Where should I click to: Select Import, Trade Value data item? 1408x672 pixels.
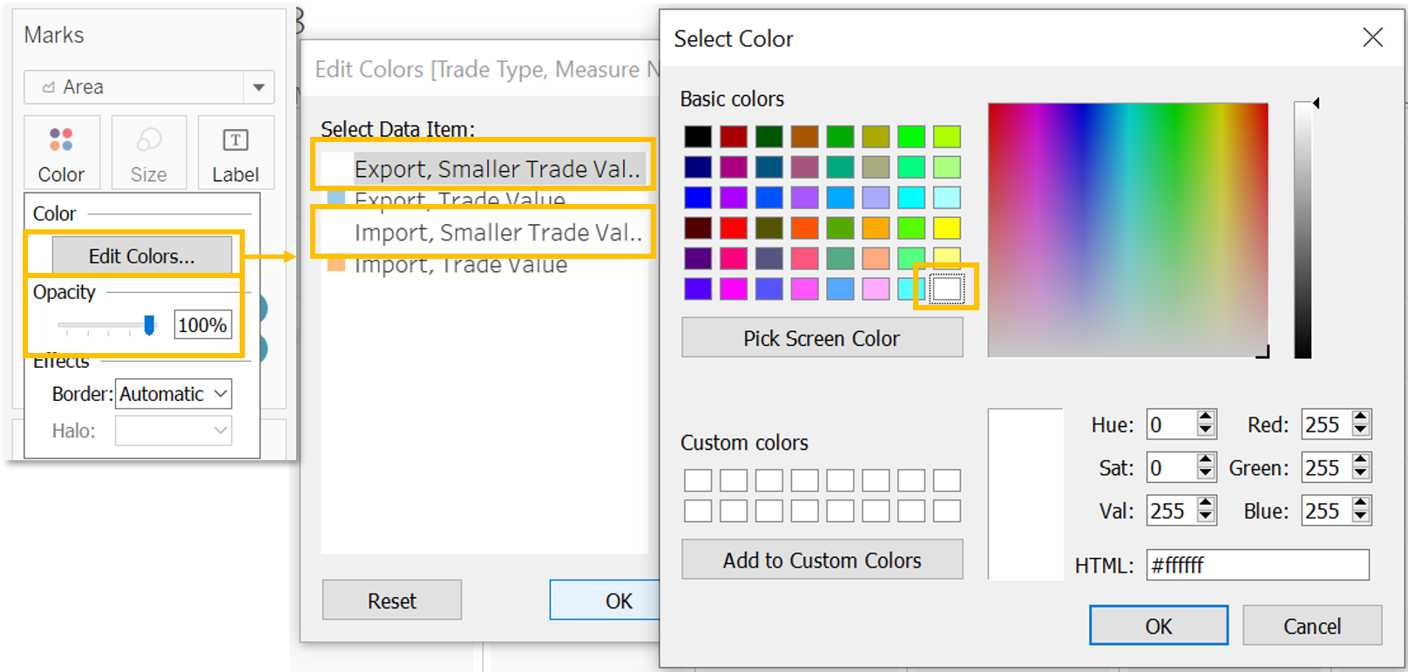[x=460, y=265]
